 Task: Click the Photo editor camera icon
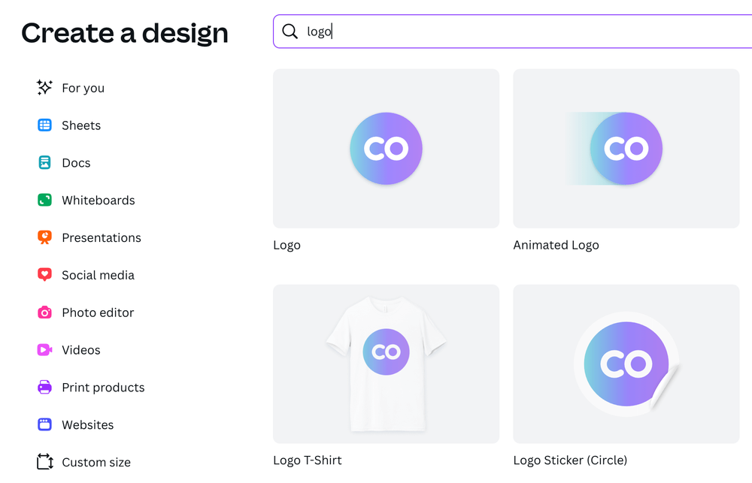(x=44, y=312)
